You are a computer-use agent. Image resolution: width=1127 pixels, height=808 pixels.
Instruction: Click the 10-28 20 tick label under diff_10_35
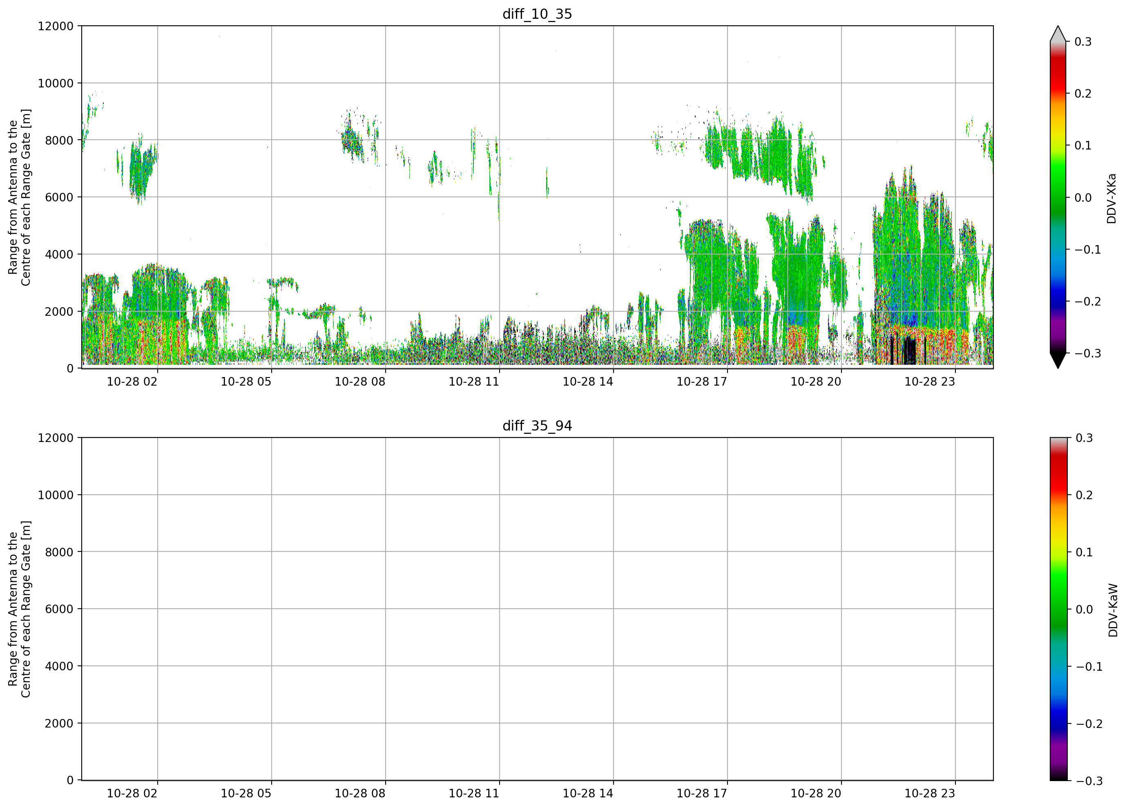(816, 382)
